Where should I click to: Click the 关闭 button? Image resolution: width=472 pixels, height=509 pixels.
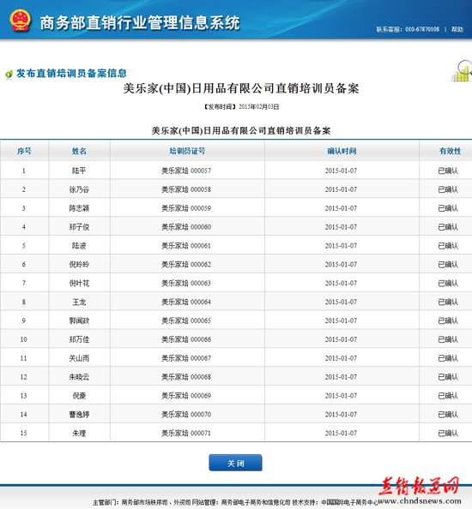pos(235,463)
